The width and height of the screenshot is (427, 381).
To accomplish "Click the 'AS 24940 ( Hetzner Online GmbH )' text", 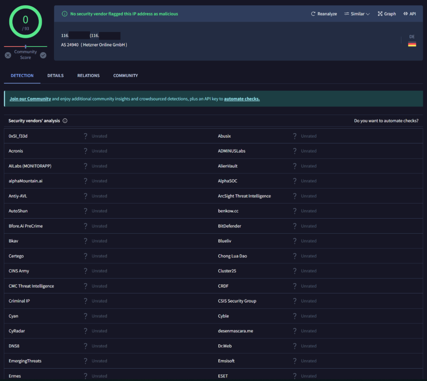I will [x=94, y=45].
